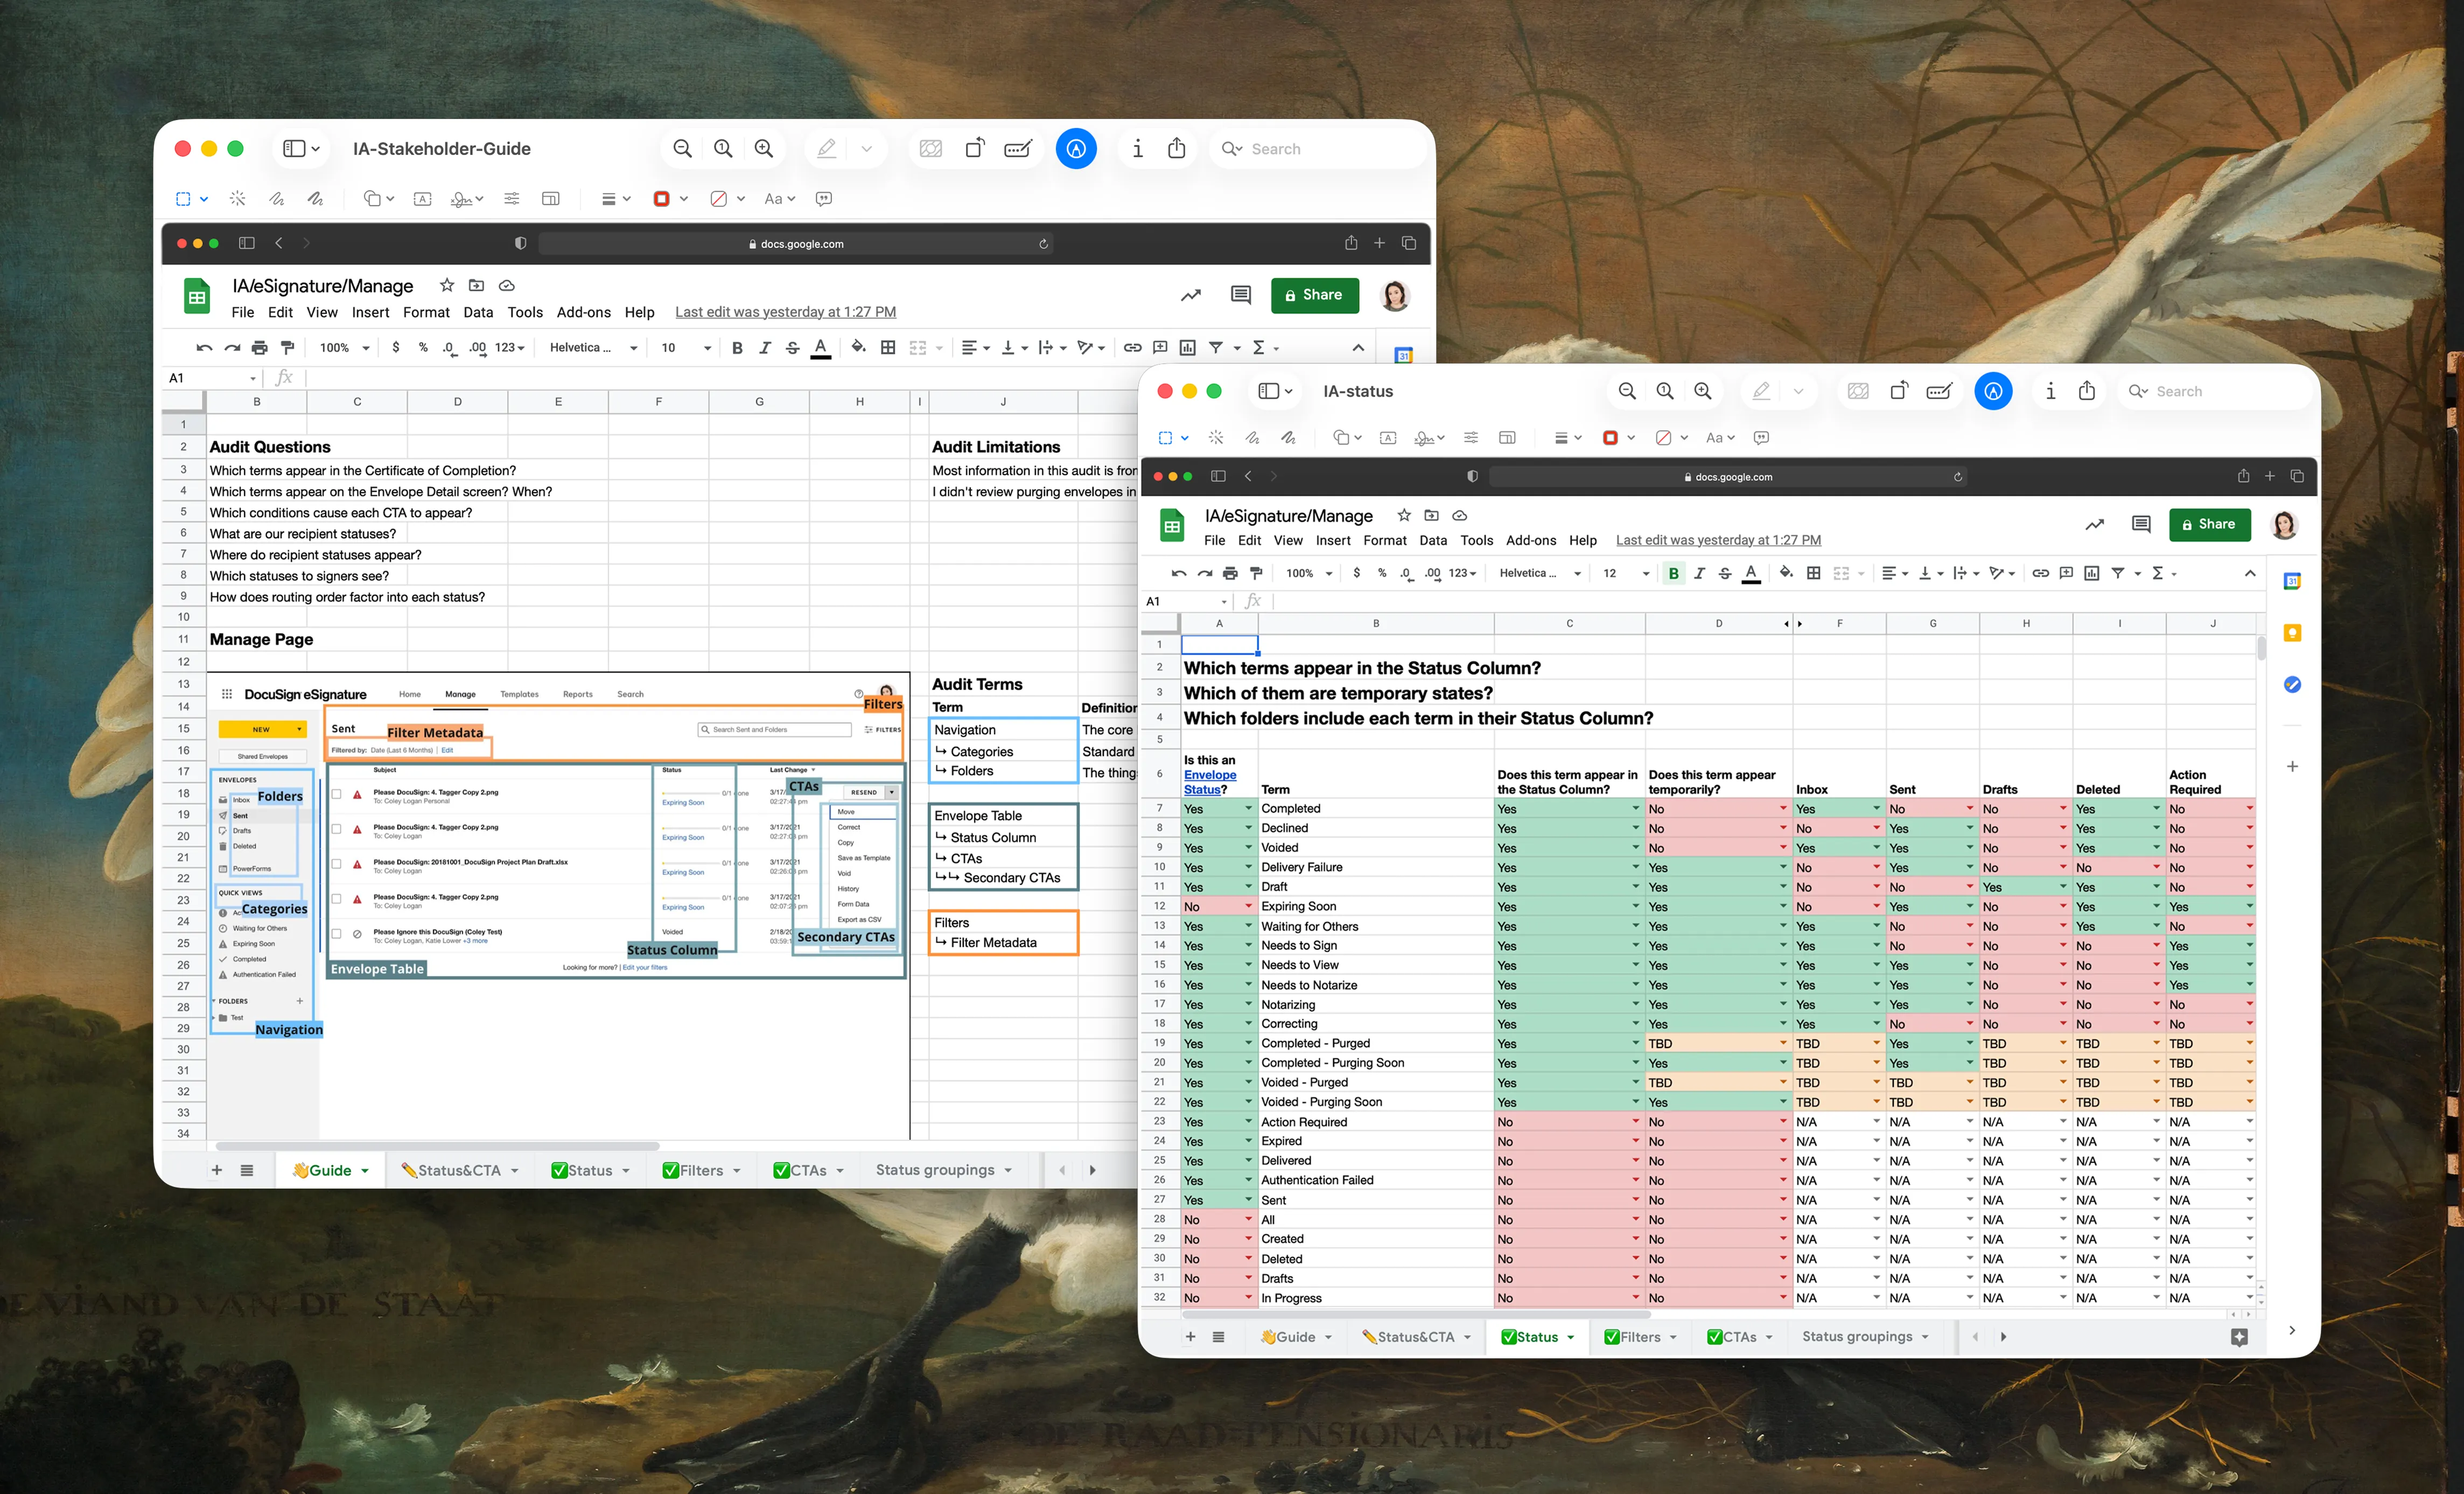Viewport: 2464px width, 1494px height.
Task: Toggle Bold in IA-Stakeholder-Guide Sheets toolbar
Action: (x=737, y=348)
